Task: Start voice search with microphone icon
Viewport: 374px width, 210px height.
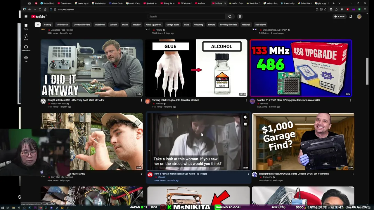Action: [240, 17]
